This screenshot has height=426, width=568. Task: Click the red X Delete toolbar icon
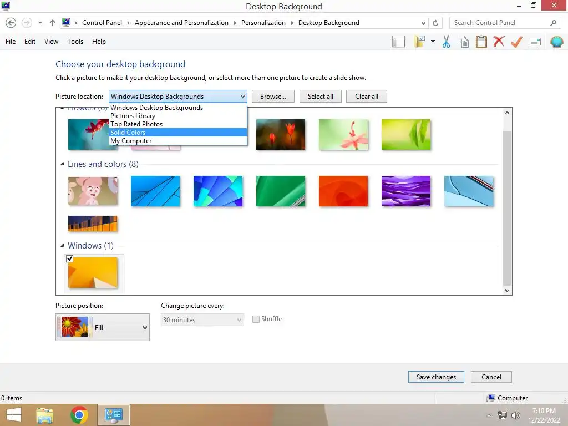pos(499,42)
